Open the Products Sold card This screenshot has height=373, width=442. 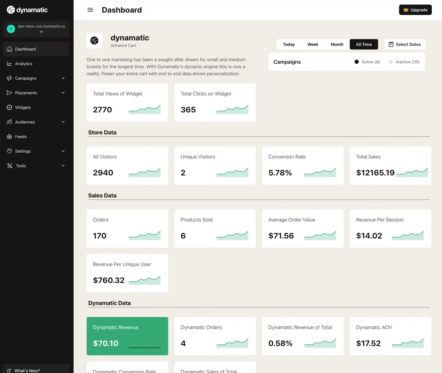(x=215, y=228)
